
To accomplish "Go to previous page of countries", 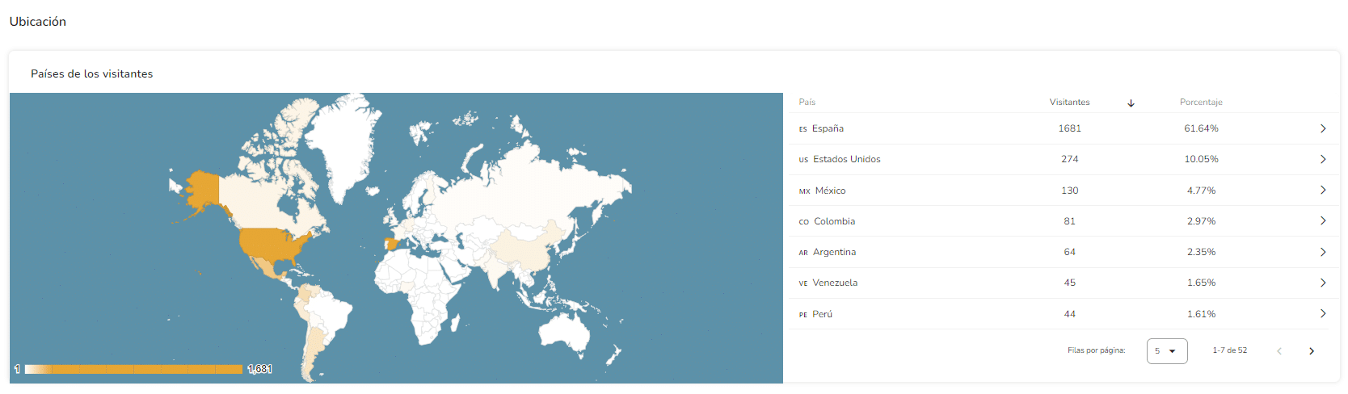I will [1279, 351].
